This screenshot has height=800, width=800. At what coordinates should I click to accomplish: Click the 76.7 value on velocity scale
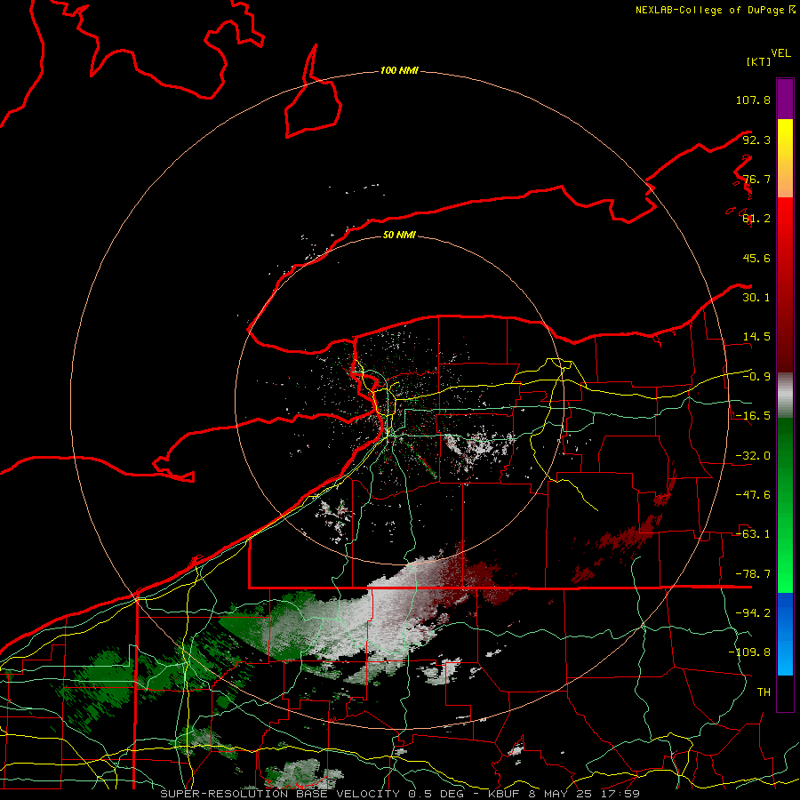pyautogui.click(x=756, y=179)
